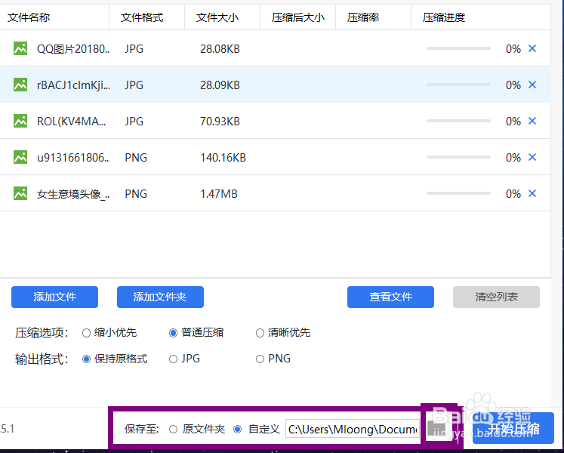This screenshot has height=453, width=564.
Task: Select file name QQ图片20180..
Action: (x=73, y=49)
